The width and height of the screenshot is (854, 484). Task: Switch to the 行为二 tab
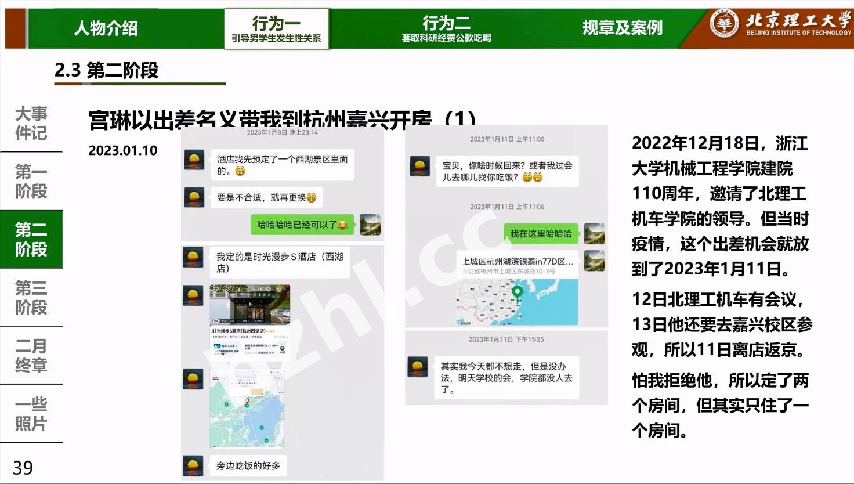click(446, 28)
